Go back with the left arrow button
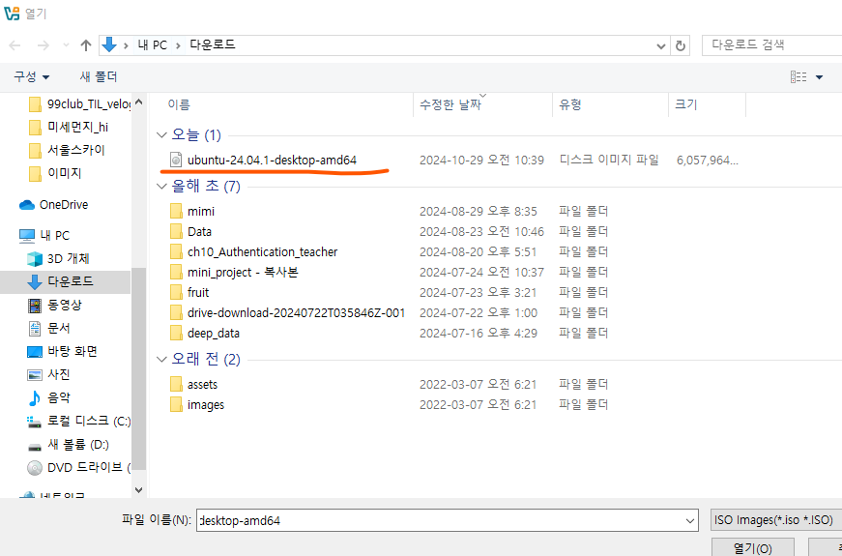 pos(15,45)
